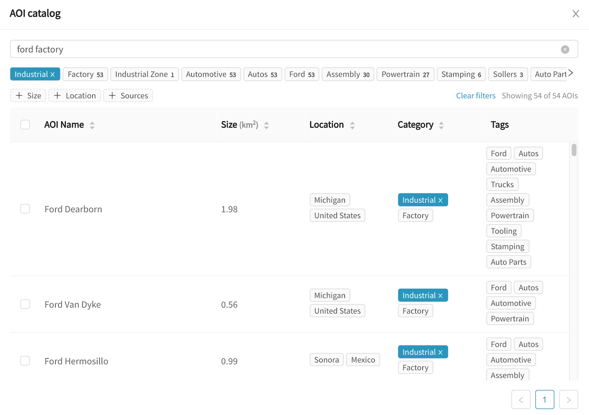Remove Industrial category in Ford Van Dyke row

440,296
